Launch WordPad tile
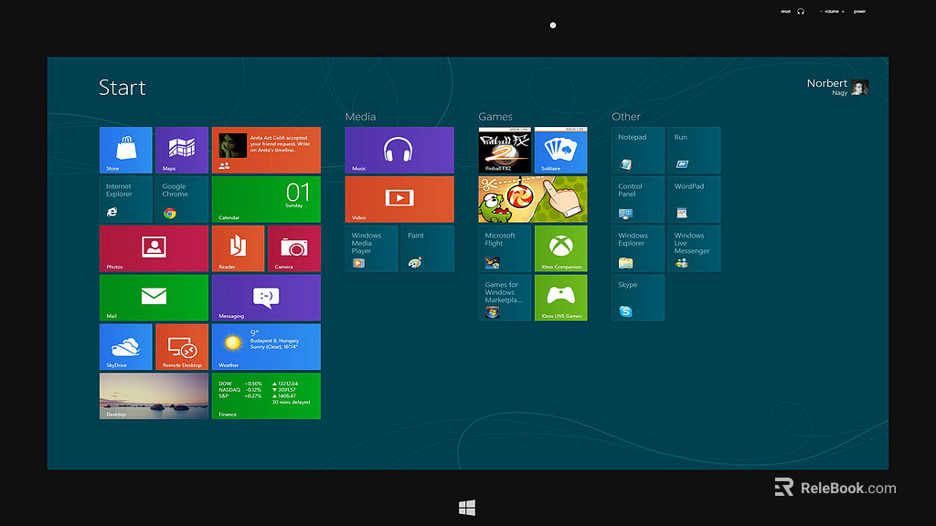The image size is (936, 526). coord(695,199)
